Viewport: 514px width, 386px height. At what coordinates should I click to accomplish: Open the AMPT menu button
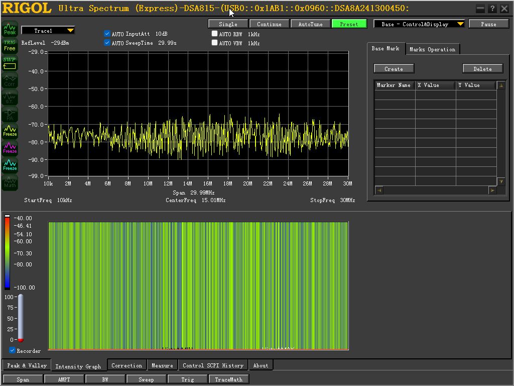click(64, 379)
